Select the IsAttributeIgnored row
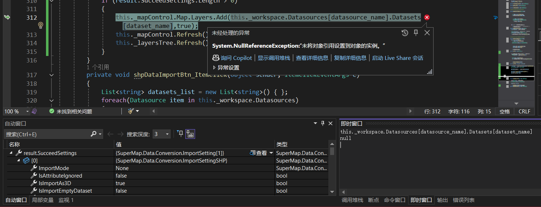The width and height of the screenshot is (541, 207). 167,176
